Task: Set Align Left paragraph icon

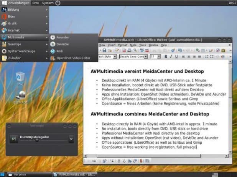Action: point(183,57)
